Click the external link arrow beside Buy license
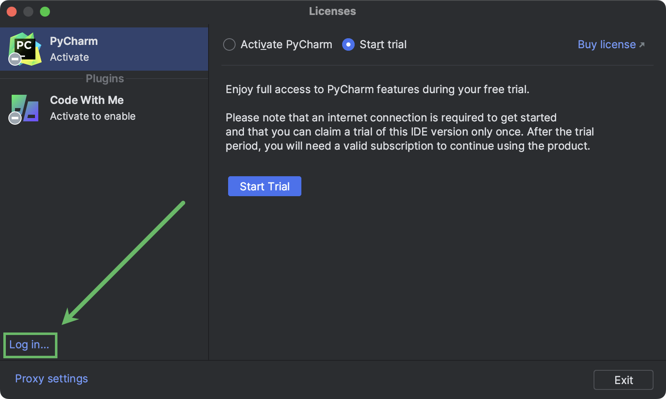This screenshot has width=666, height=399. 642,44
